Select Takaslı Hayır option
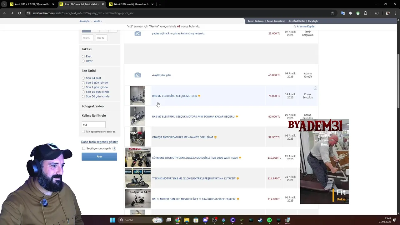400x225 pixels. [x=83, y=61]
